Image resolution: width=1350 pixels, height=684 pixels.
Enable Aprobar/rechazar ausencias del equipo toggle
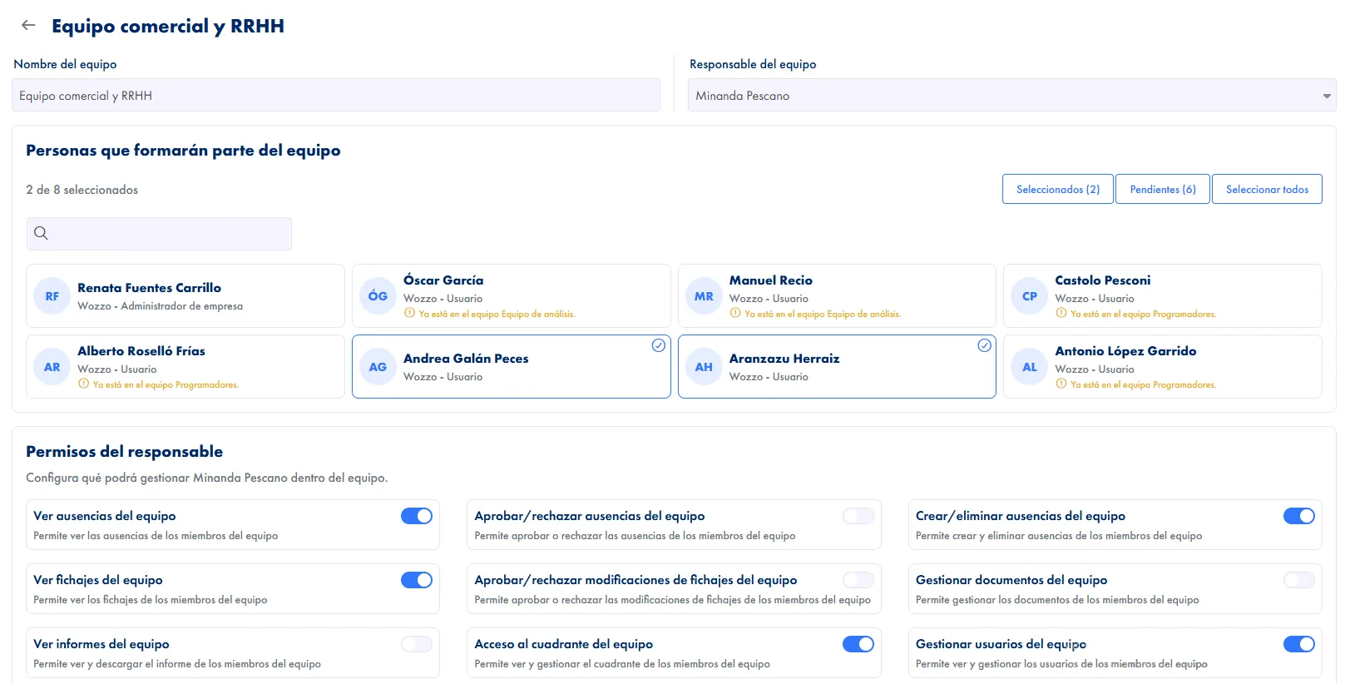coord(858,516)
